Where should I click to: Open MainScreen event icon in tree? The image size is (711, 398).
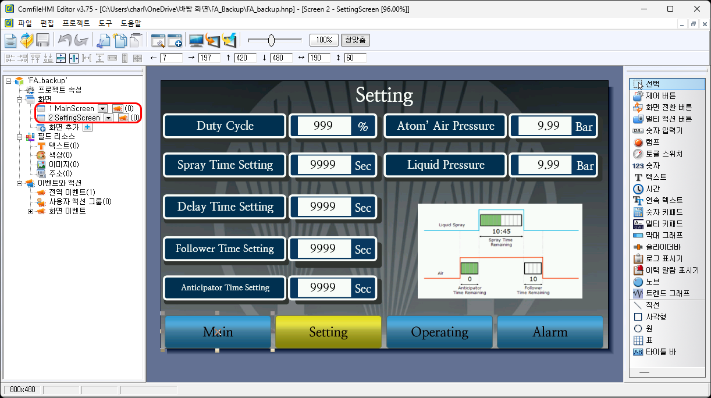118,109
